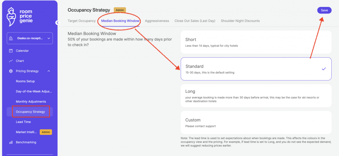
Task: Go to Monthly Adjustments page
Action: (x=31, y=102)
